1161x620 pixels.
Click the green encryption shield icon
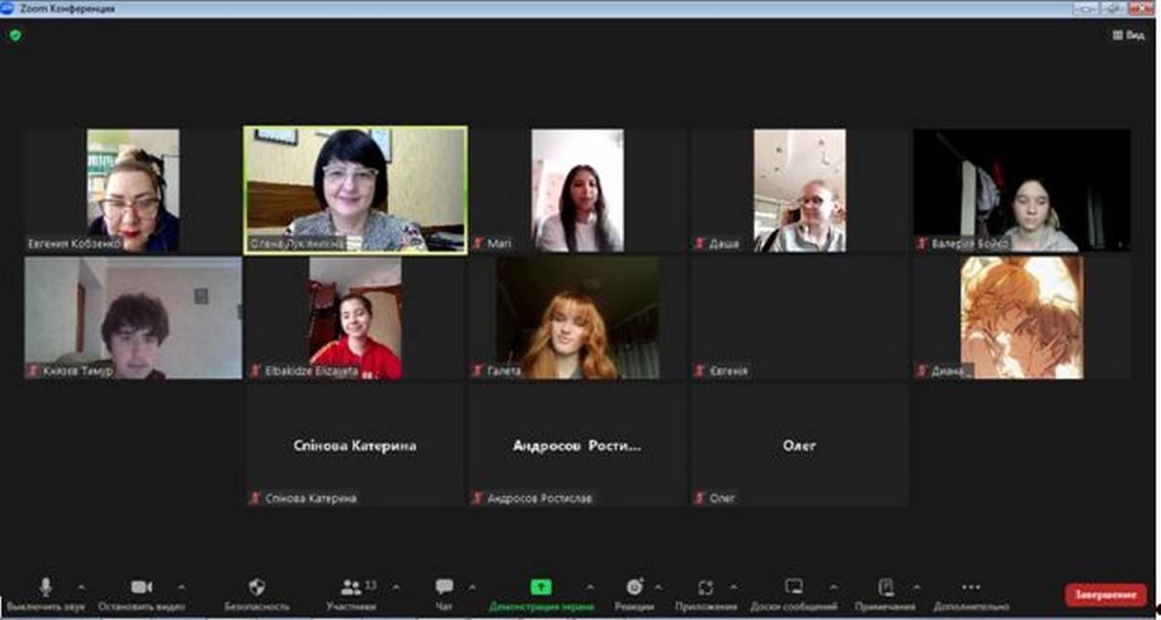tap(15, 35)
